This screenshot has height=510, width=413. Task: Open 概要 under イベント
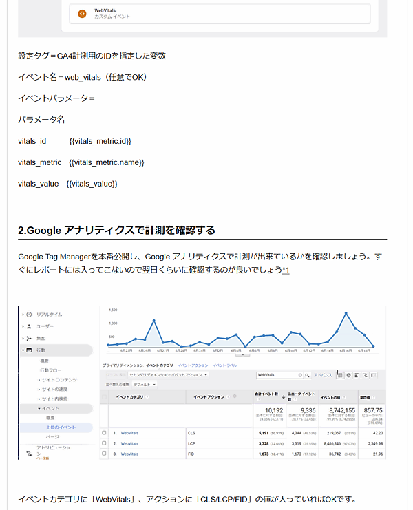(x=50, y=418)
